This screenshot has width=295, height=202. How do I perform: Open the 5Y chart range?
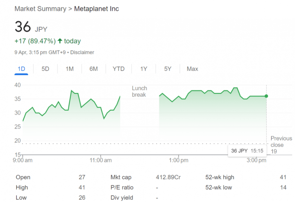[x=168, y=69]
